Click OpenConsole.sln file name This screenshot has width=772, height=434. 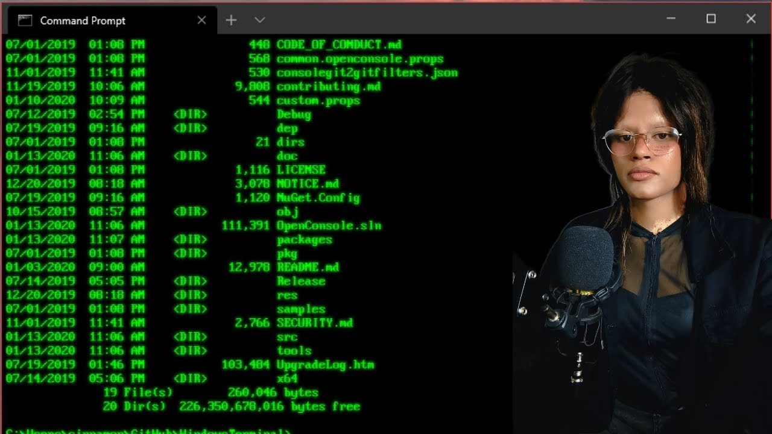(x=329, y=225)
